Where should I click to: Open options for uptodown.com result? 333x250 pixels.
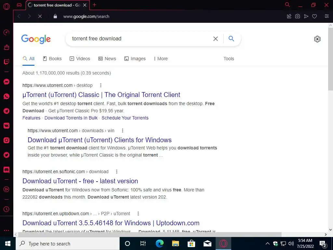click(138, 214)
